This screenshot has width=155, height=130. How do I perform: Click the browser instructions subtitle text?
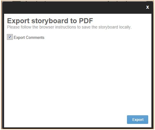pos(69,27)
